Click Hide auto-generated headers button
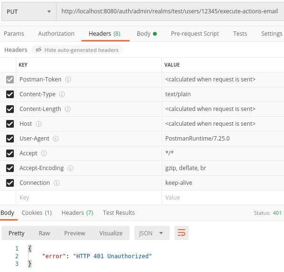The height and width of the screenshot is (272, 284). 77,50
